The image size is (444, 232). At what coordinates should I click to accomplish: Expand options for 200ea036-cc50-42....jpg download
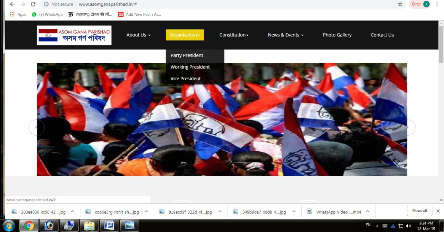72,212
